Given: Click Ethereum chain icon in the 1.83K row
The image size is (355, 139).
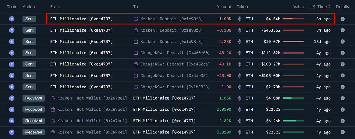Looking at the screenshot, I should tap(12, 98).
